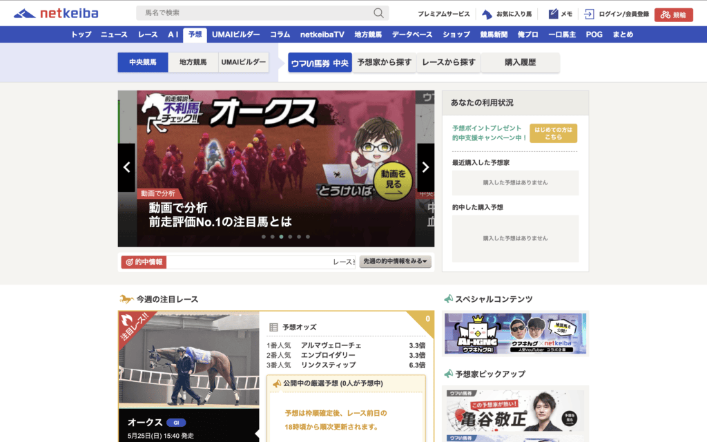This screenshot has width=707, height=442.
Task: Show previous carousel slide
Action: [x=127, y=167]
